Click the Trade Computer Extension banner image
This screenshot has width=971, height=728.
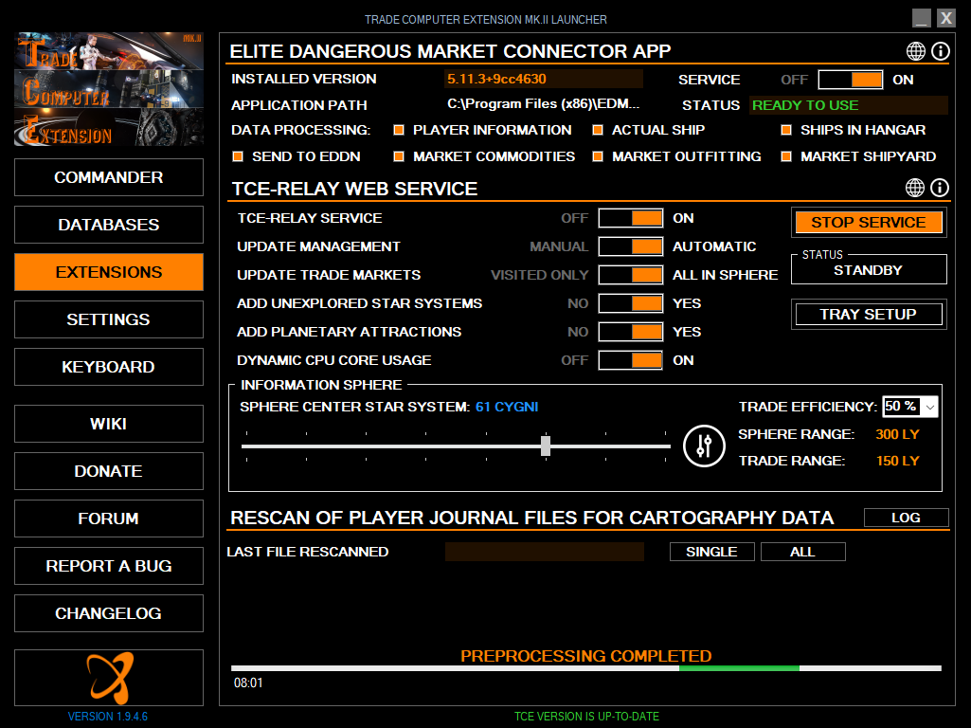[109, 89]
